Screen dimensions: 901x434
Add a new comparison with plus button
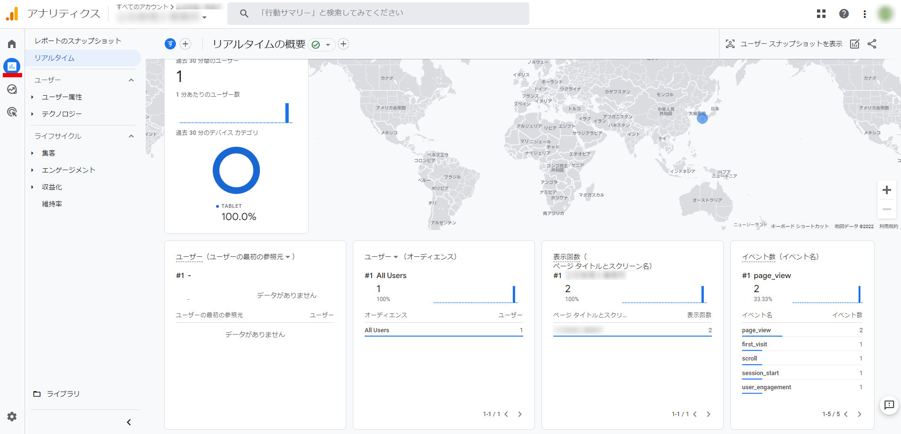(186, 44)
